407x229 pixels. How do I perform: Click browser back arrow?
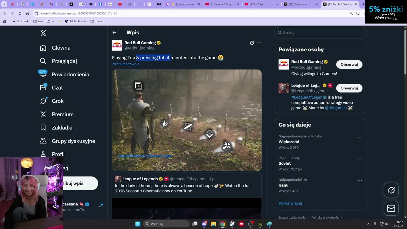[4, 13]
